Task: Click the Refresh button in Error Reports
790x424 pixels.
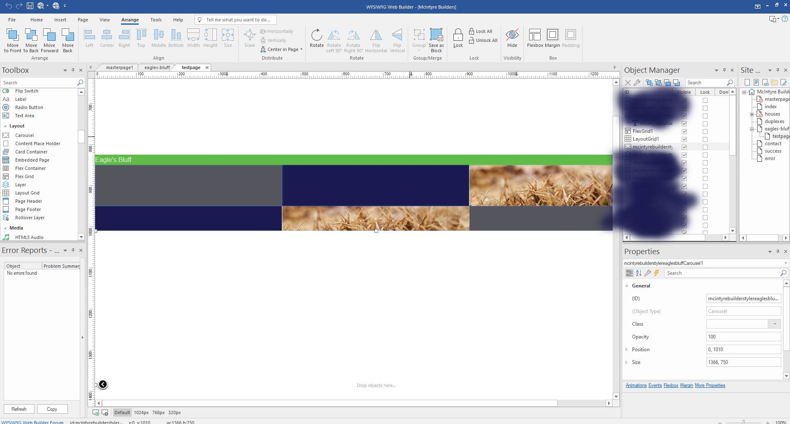Action: pos(19,409)
